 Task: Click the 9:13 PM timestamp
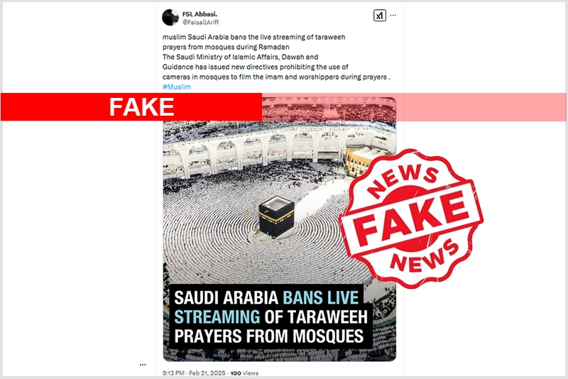tap(173, 373)
